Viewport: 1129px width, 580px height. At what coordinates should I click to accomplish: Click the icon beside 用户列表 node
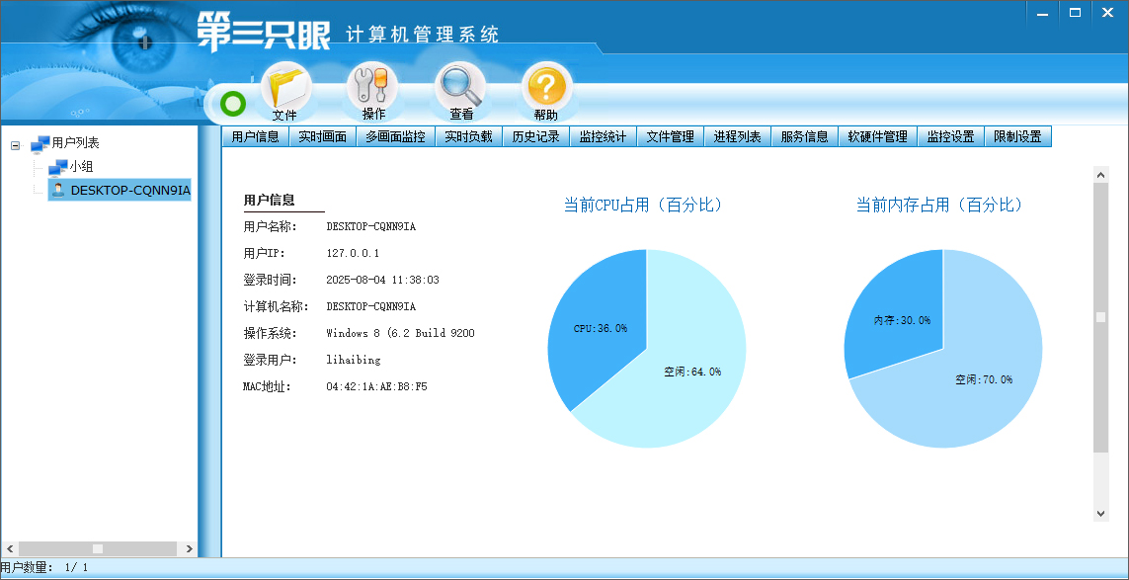tap(40, 142)
